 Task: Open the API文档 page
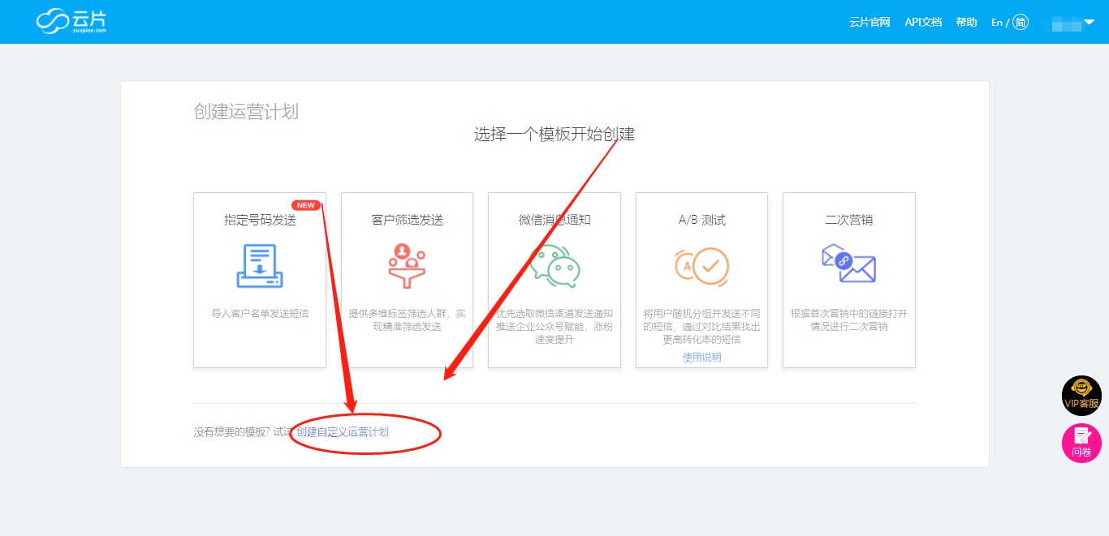point(923,22)
